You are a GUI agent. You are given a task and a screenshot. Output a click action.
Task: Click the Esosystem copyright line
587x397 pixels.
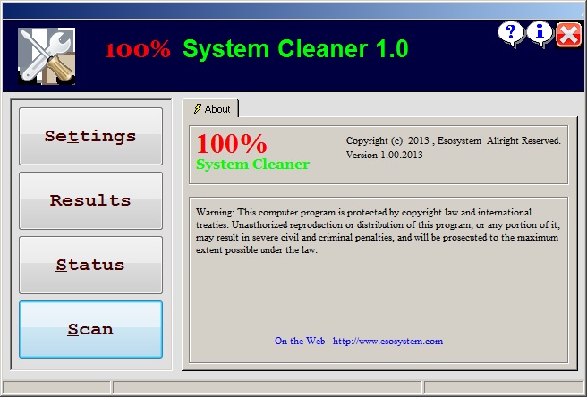[x=454, y=141]
